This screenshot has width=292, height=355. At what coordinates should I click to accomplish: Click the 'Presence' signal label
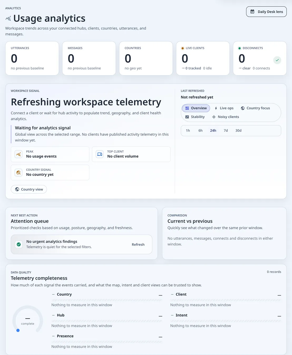65,336
